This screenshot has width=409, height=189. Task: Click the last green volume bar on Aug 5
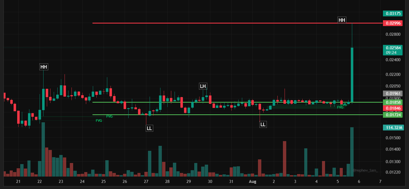[352, 152]
